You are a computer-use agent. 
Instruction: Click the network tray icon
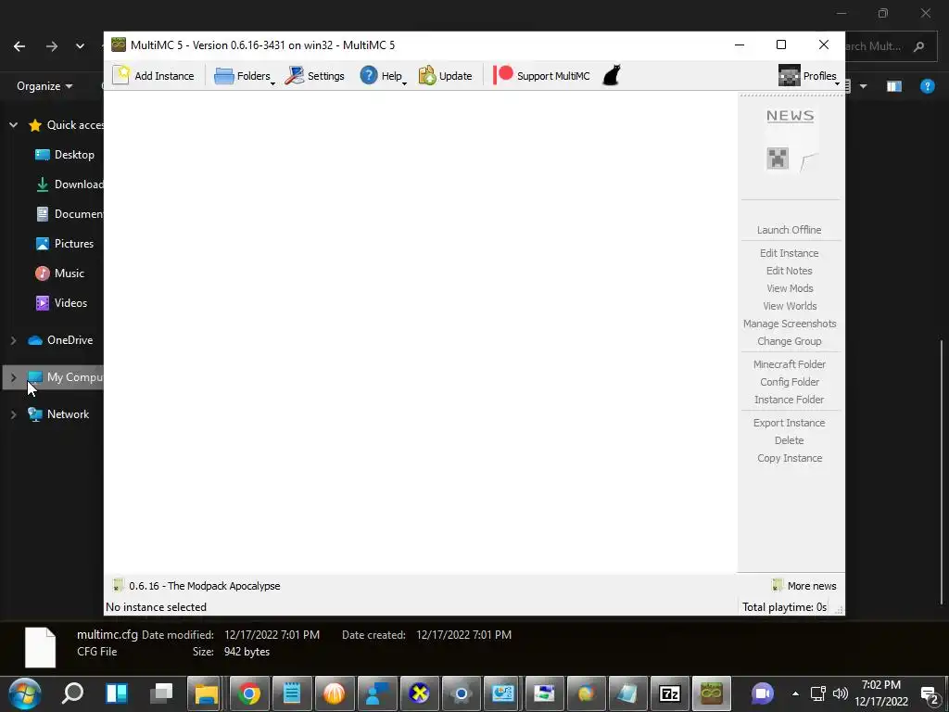817,693
